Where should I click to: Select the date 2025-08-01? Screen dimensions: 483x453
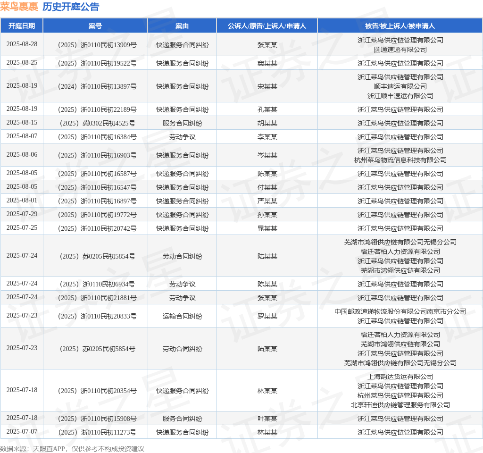pos(22,200)
